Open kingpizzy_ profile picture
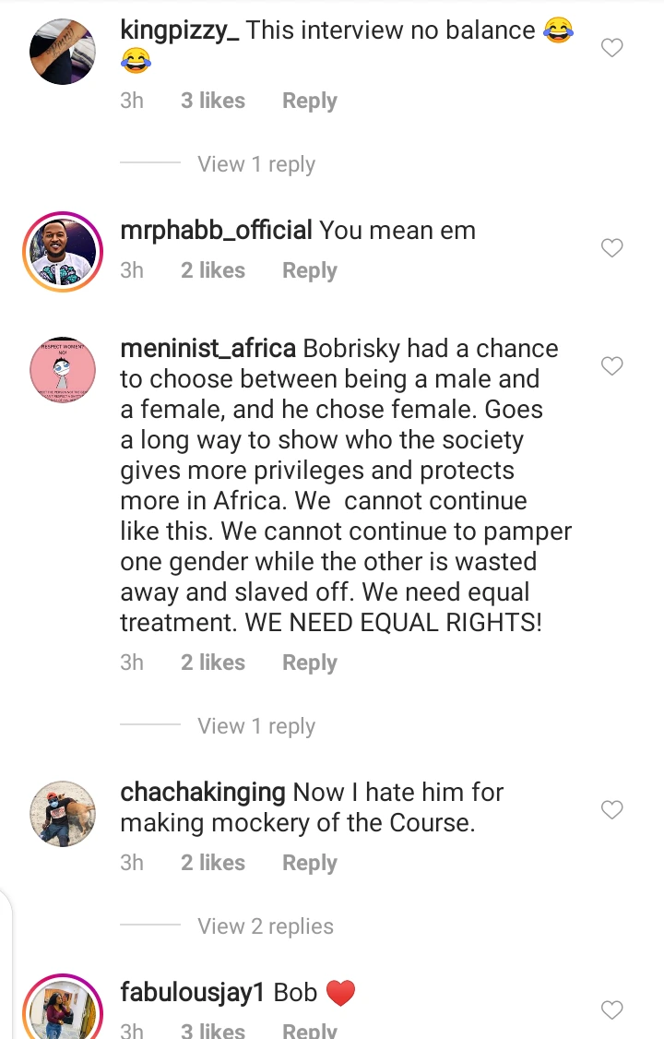Image resolution: width=664 pixels, height=1039 pixels. tap(63, 52)
